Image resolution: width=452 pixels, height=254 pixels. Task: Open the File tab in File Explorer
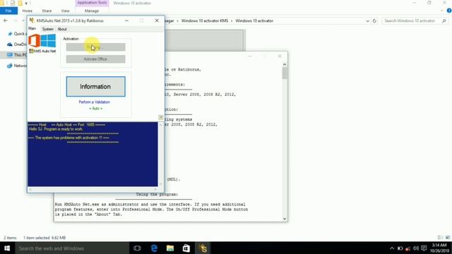point(8,11)
